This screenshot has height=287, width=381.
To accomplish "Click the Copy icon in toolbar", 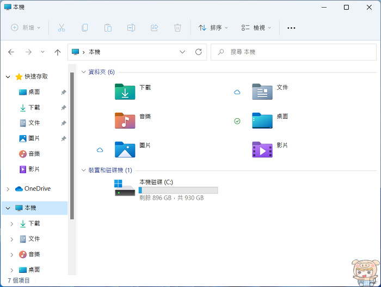I will click(85, 27).
